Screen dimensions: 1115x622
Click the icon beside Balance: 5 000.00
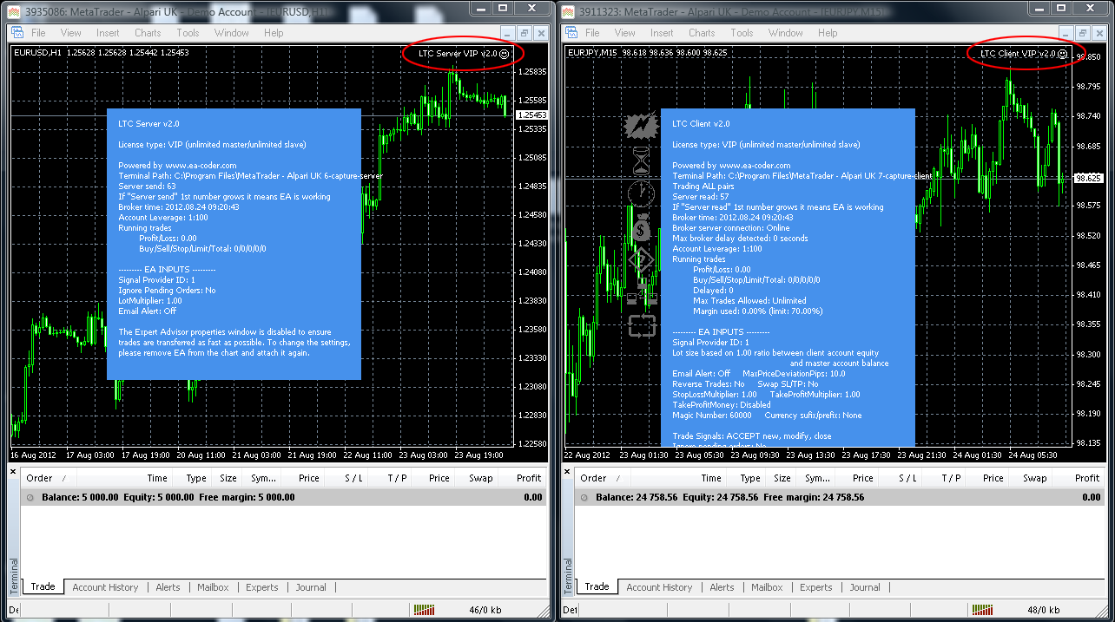coord(31,498)
